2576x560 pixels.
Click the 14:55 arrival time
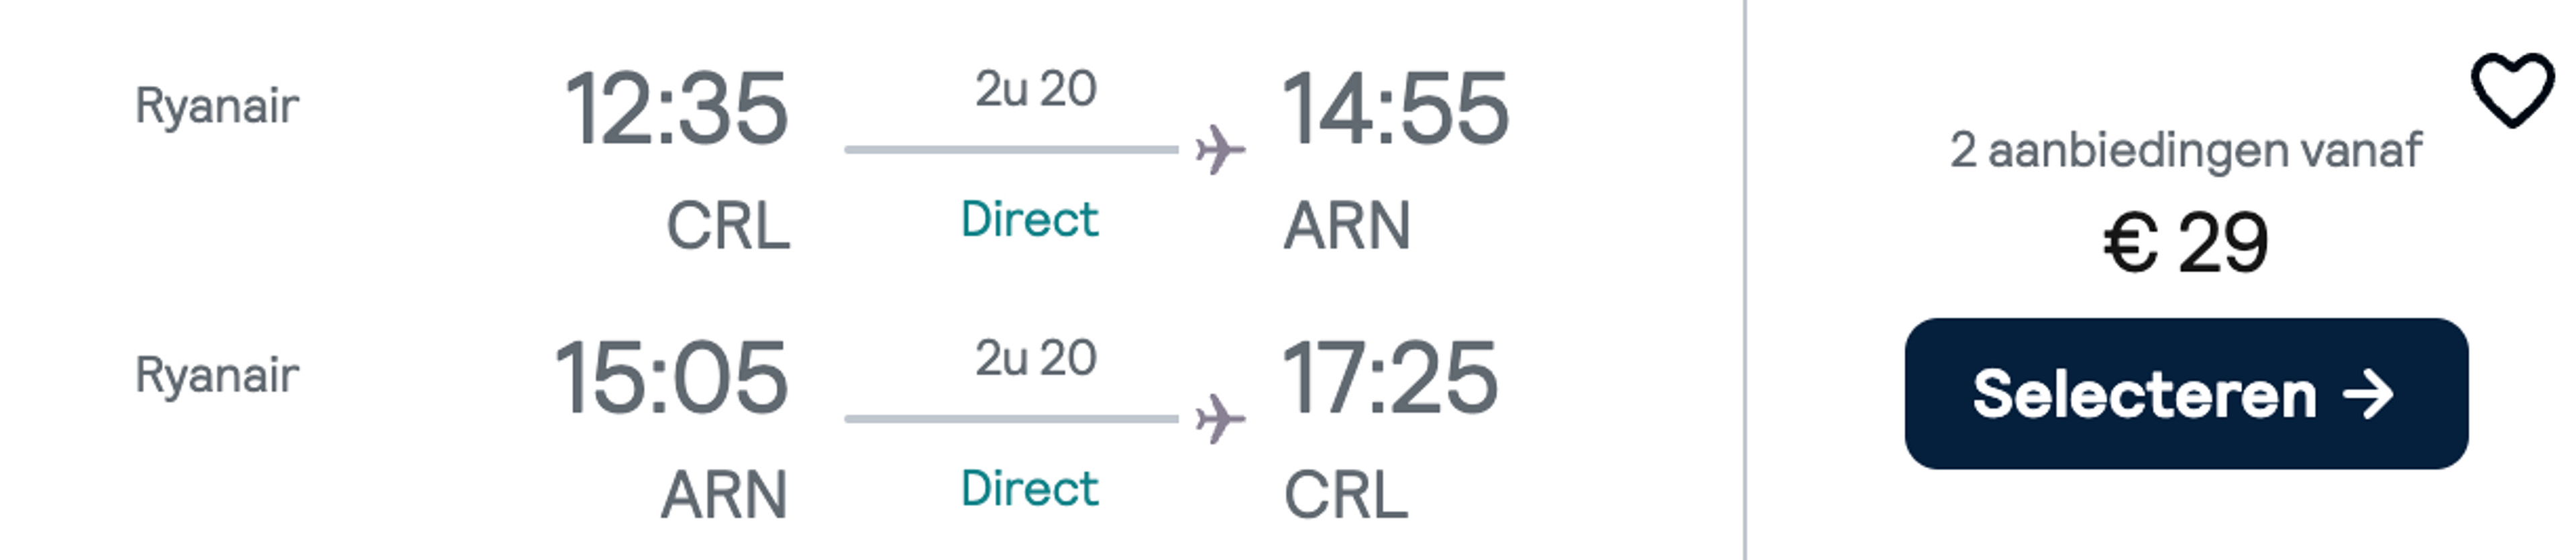[1395, 108]
